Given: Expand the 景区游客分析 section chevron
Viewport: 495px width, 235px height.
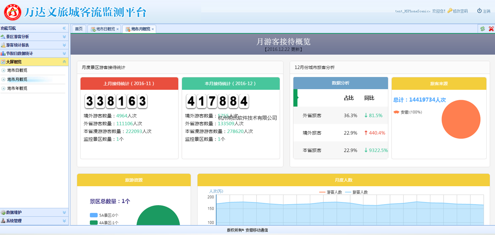Looking at the screenshot, I should (x=64, y=37).
